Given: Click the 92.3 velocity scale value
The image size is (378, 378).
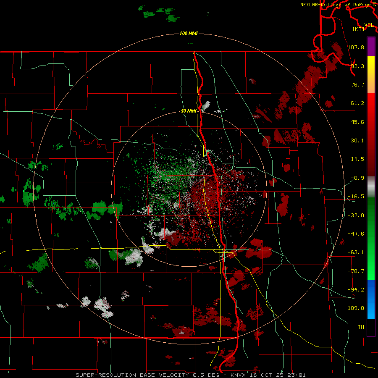Looking at the screenshot, I should pyautogui.click(x=357, y=66).
